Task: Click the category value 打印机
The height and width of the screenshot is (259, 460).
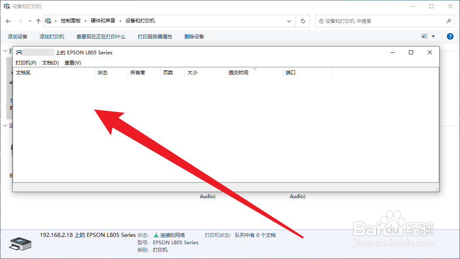Action: (x=160, y=250)
